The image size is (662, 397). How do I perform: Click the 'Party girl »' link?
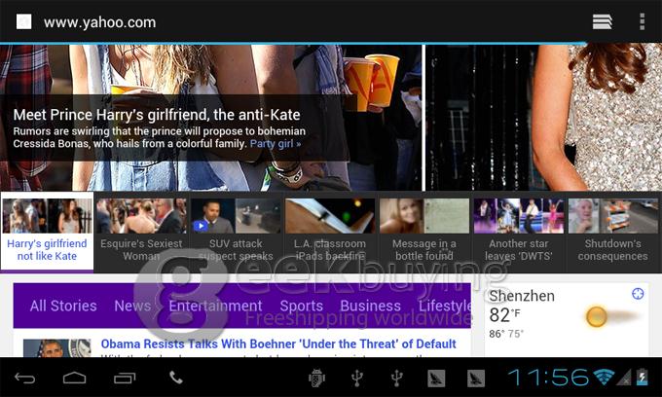click(x=276, y=143)
